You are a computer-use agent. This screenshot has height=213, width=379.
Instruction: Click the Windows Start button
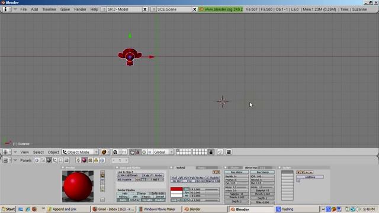click(x=8, y=209)
